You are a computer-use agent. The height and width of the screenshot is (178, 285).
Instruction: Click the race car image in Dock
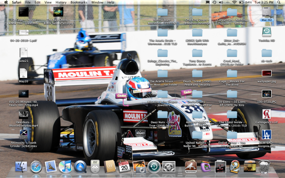(x=220, y=167)
